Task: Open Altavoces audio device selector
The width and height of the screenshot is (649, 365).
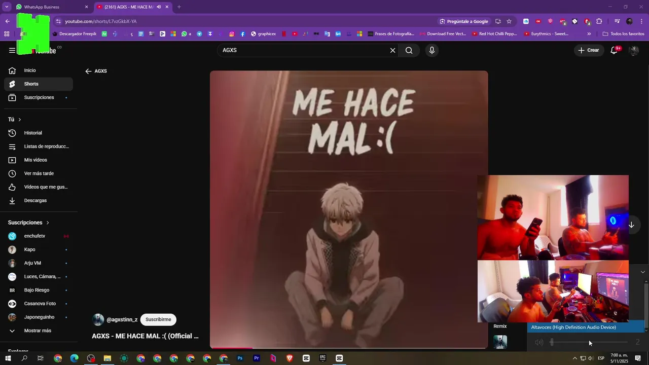Action: click(x=586, y=327)
